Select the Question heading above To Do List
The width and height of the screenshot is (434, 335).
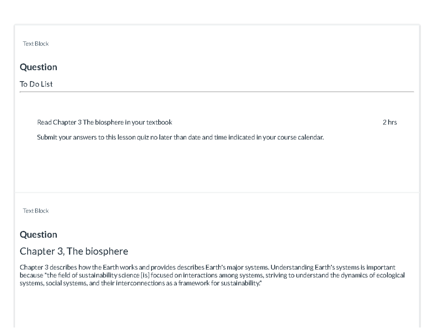pyautogui.click(x=38, y=67)
